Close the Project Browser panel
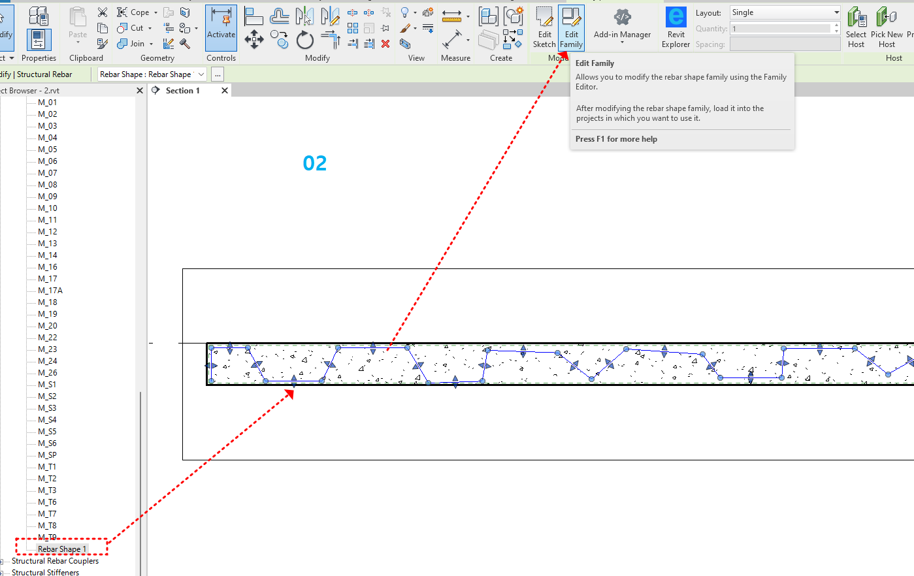This screenshot has width=914, height=576. [140, 91]
